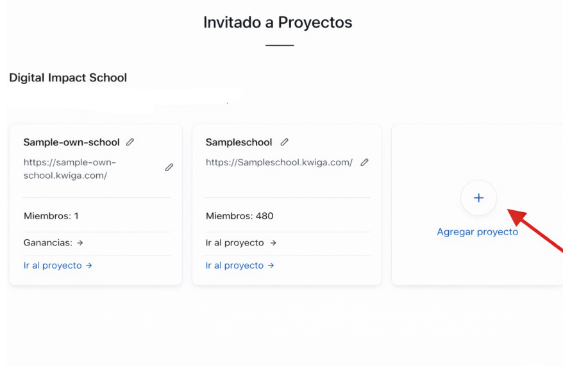Screen dimensions: 563x366
Task: Click arrow icon after Sample-own-school's blue Ir al proyecto
Action: (89, 265)
